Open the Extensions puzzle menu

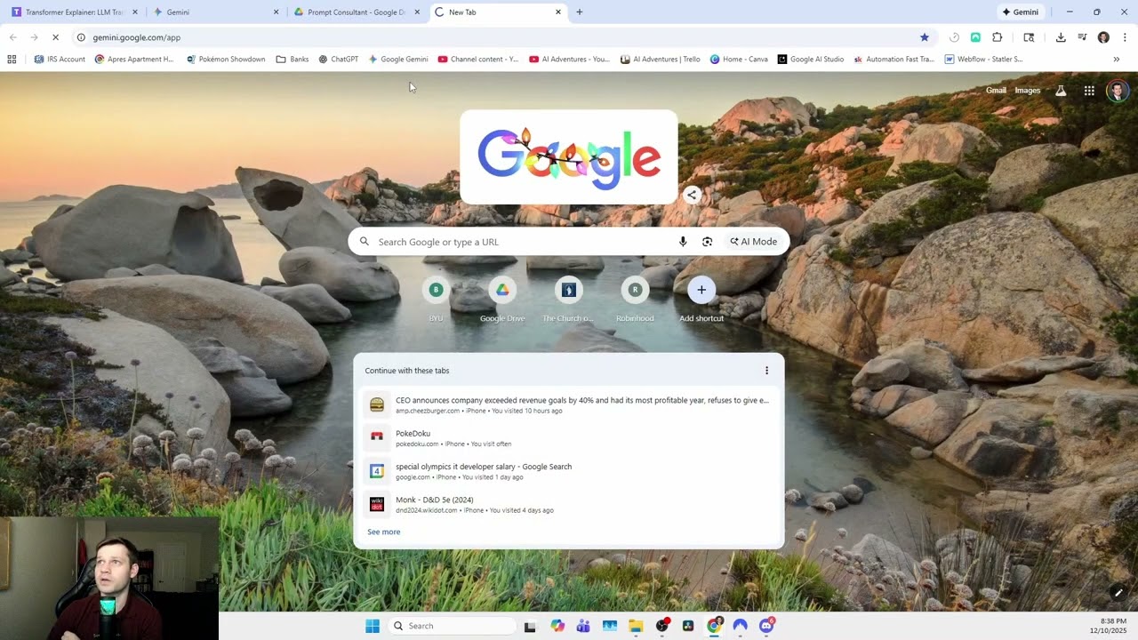(997, 37)
